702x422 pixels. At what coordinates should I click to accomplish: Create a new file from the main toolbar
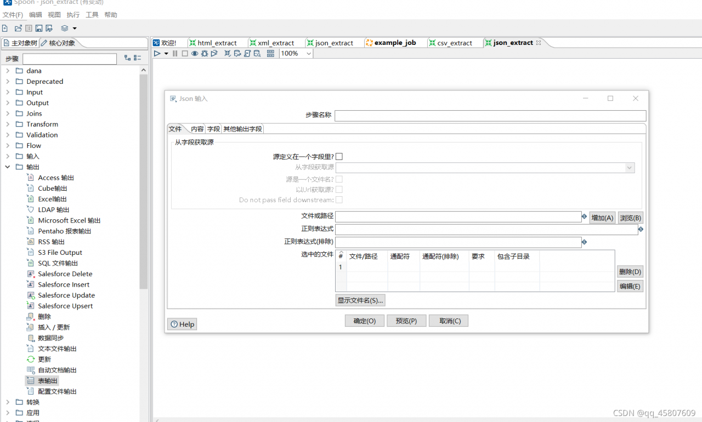(x=5, y=28)
